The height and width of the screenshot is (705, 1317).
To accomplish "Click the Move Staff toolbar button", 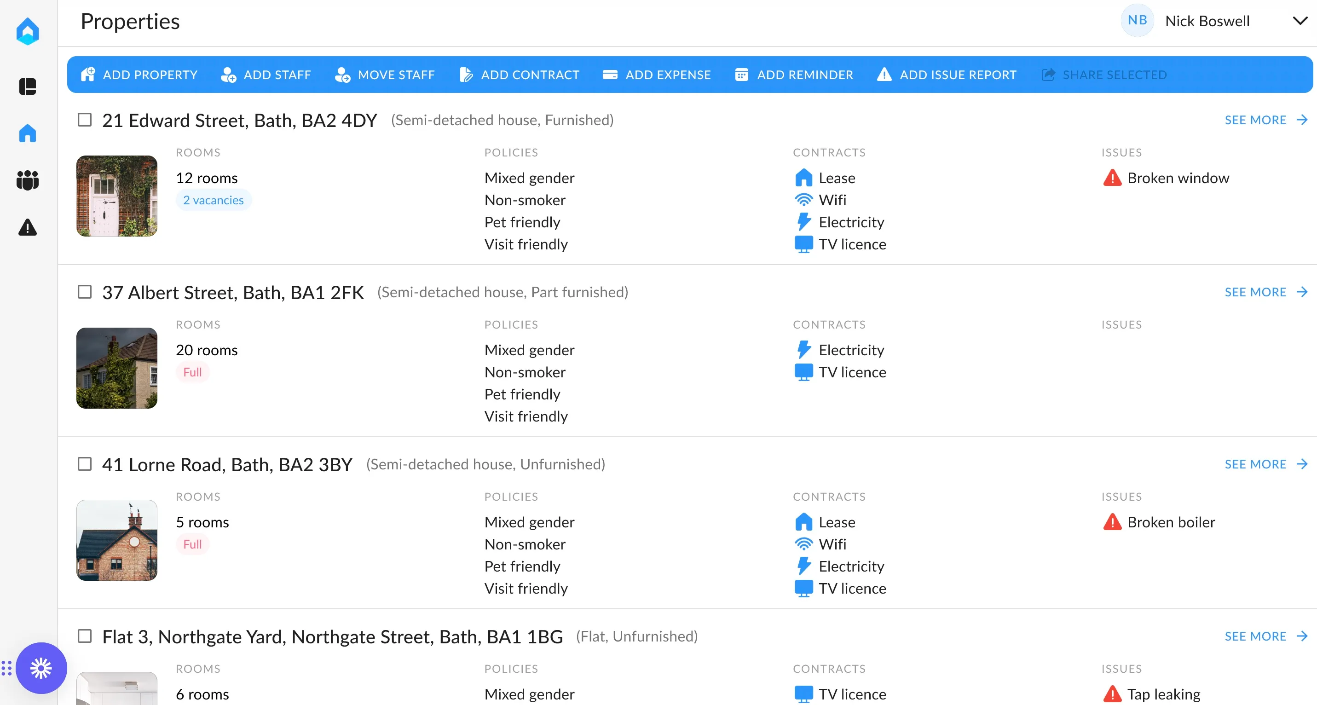I will click(x=384, y=75).
